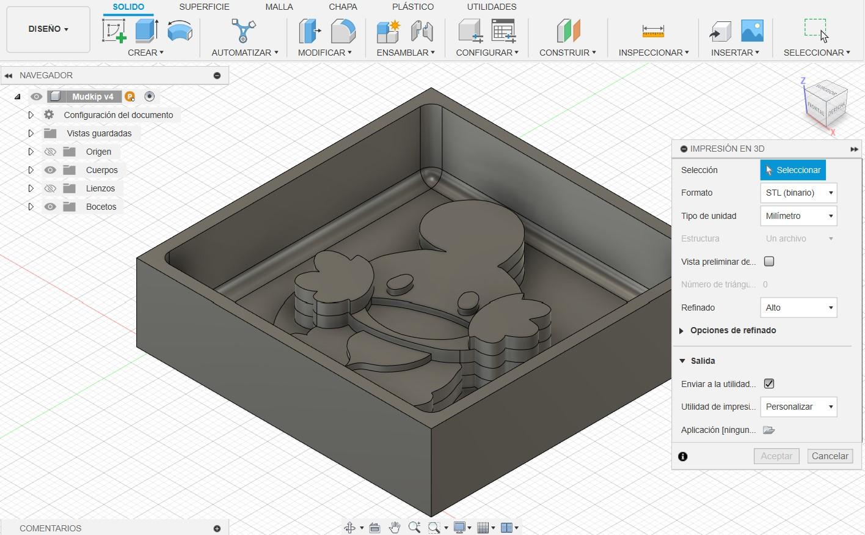This screenshot has height=535, width=865.
Task: Click the Insert Derive icon
Action: [720, 31]
